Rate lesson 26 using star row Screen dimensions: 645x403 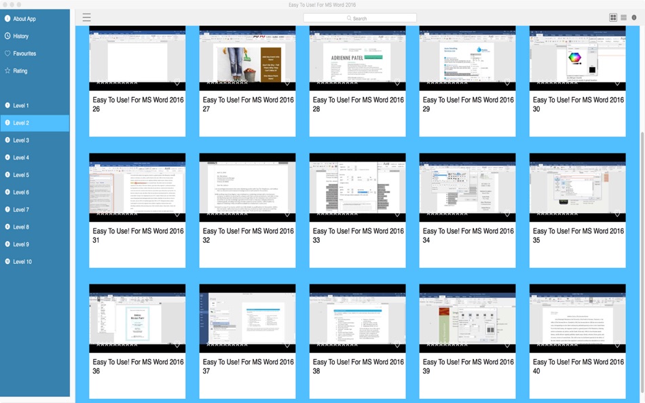click(x=117, y=83)
